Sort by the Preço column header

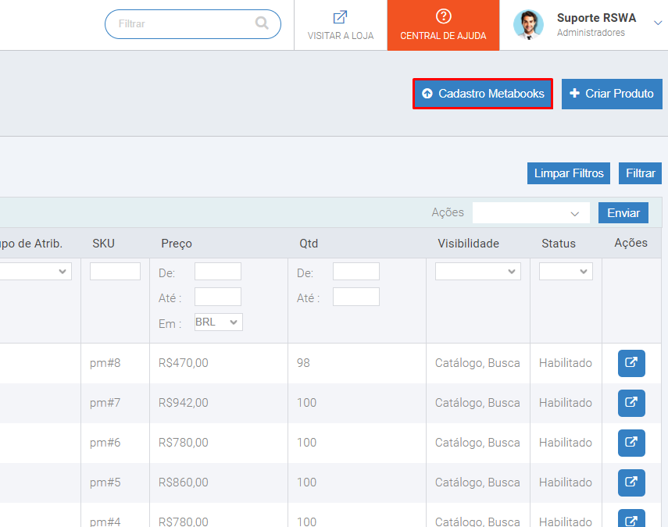[177, 244]
